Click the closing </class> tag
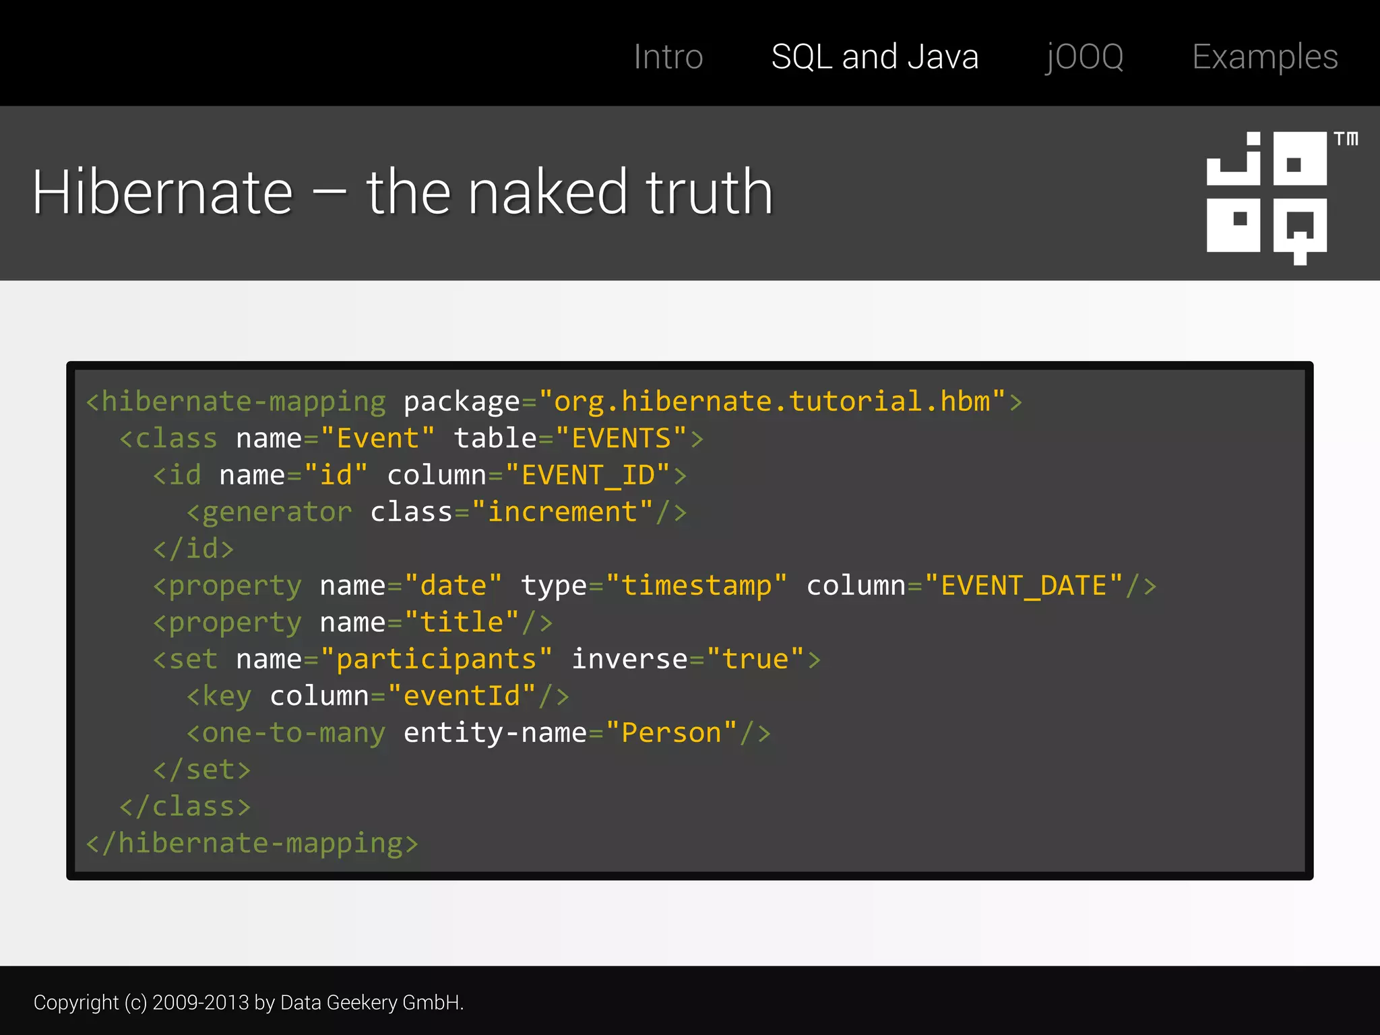 (x=185, y=807)
